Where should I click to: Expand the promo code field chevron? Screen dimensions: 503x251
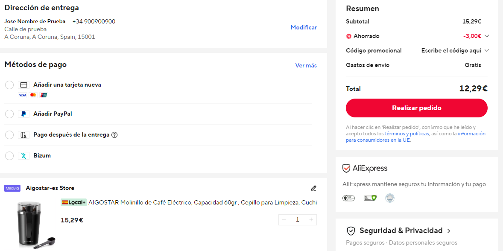pos(487,51)
